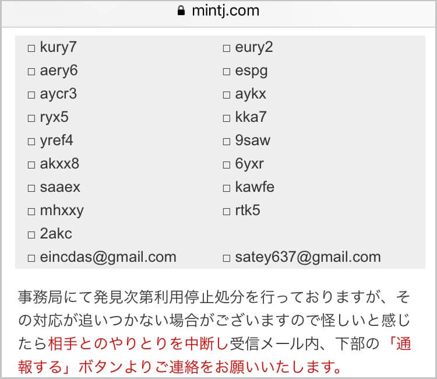Check the box next to kury7
The height and width of the screenshot is (379, 437).
coord(31,48)
